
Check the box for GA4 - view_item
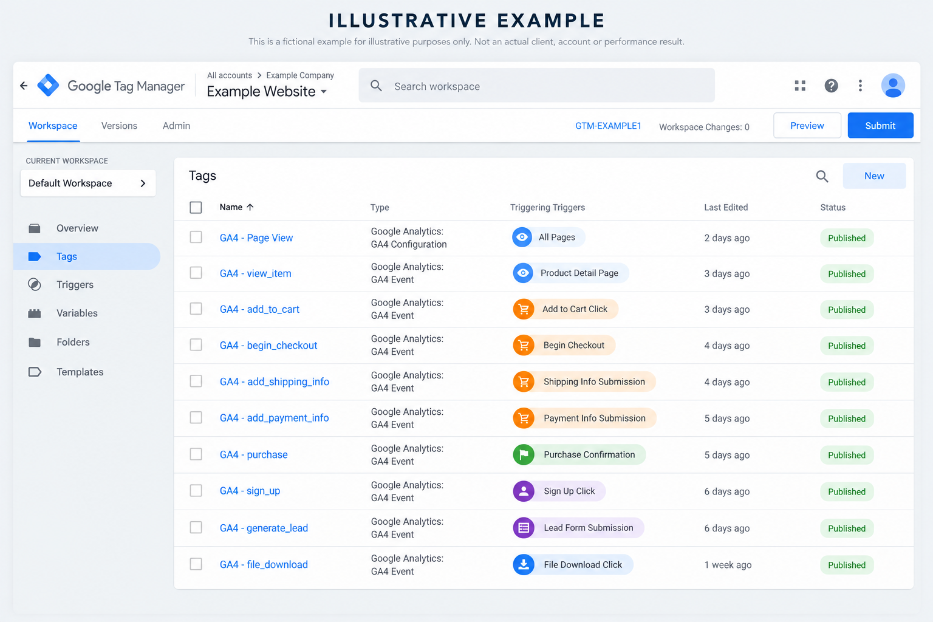coord(196,273)
